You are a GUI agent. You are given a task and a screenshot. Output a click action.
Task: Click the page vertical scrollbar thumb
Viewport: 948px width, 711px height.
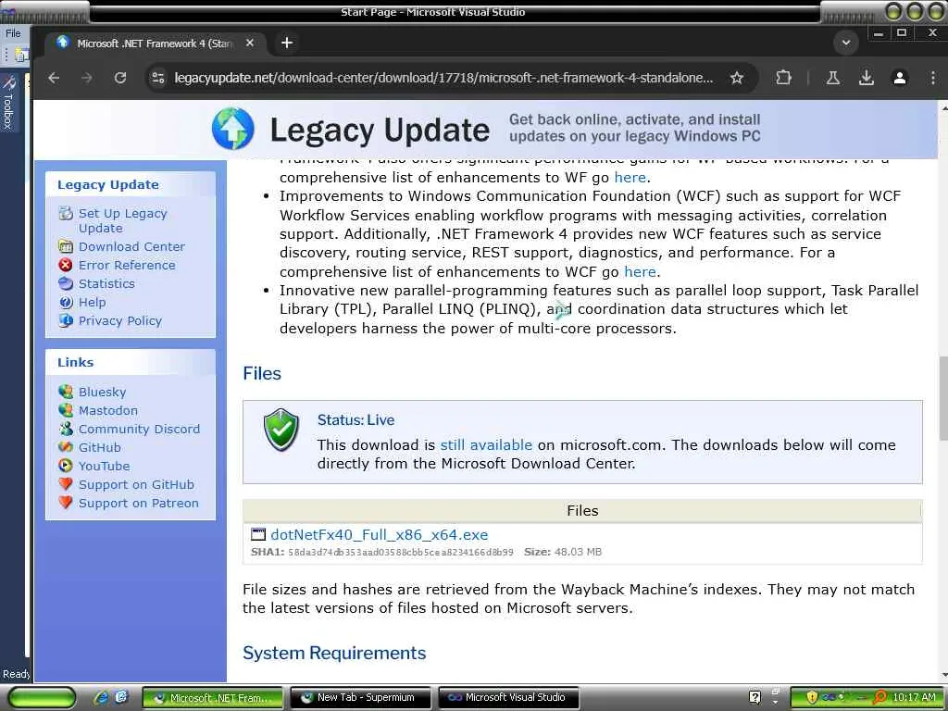(942, 399)
